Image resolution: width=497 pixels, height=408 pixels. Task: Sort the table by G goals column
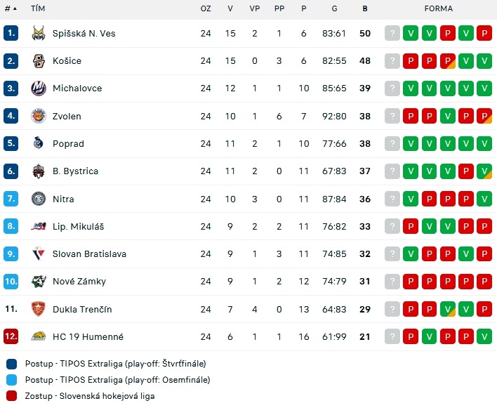pyautogui.click(x=334, y=8)
